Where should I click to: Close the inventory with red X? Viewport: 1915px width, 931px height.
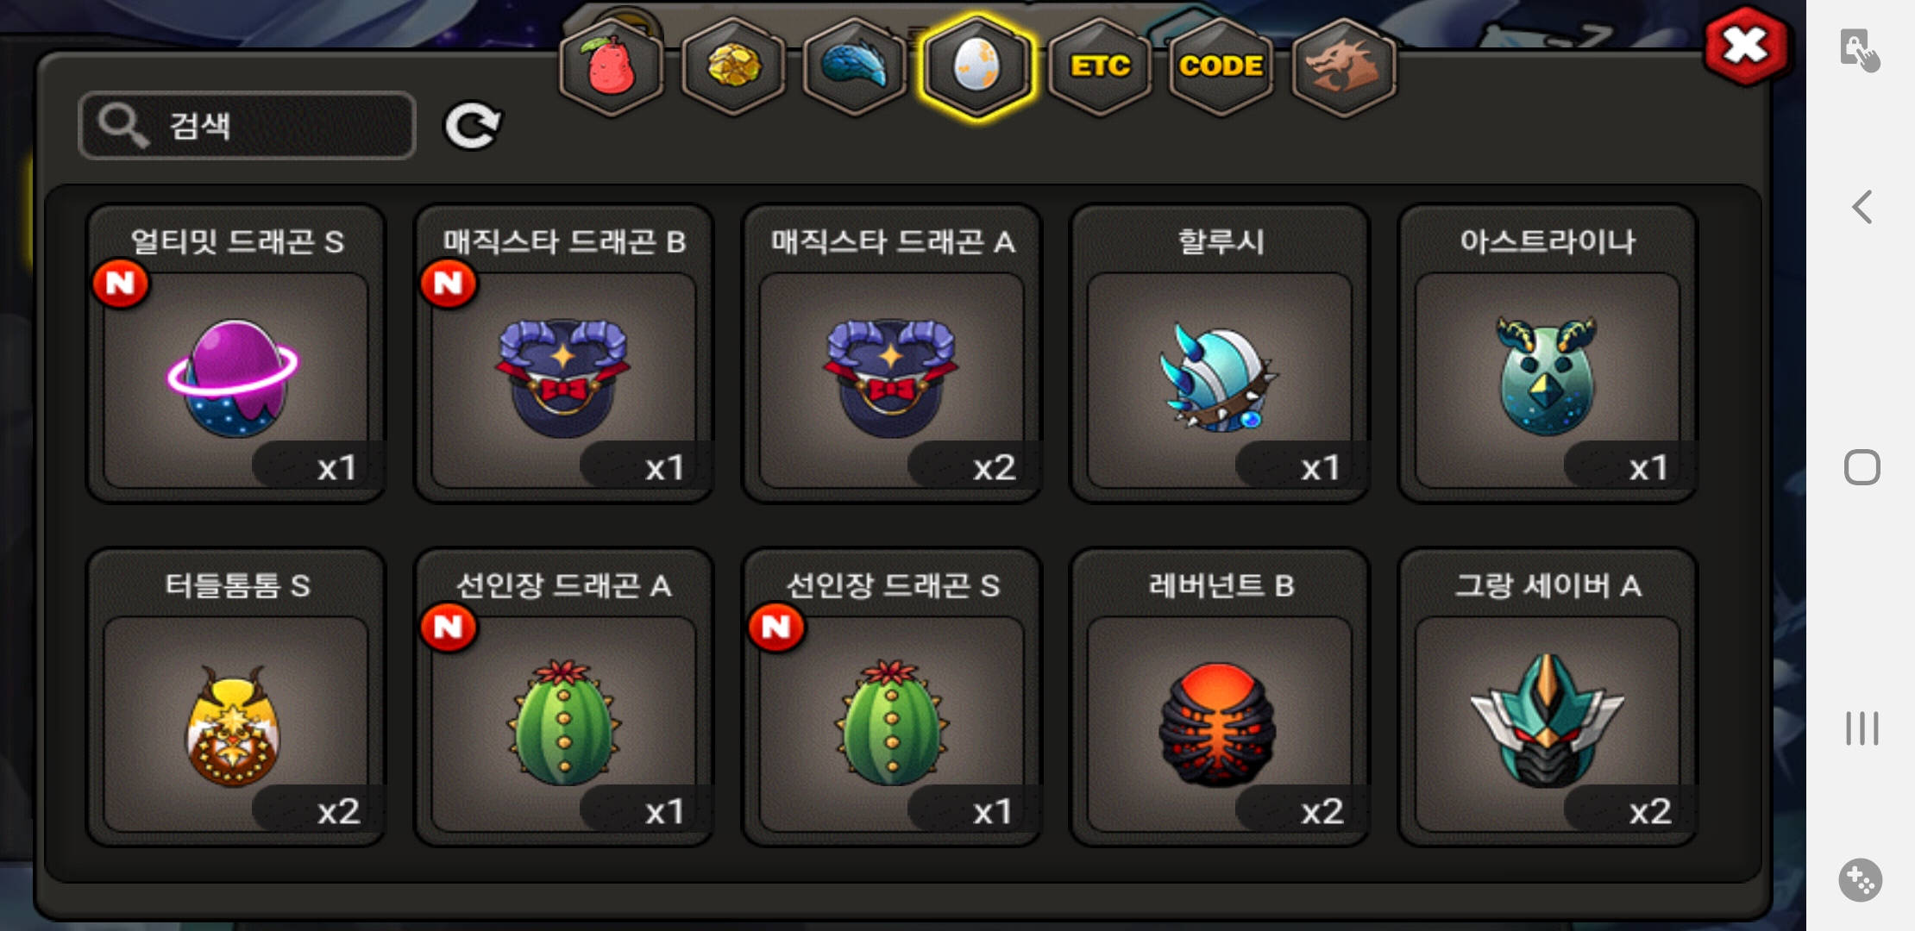[x=1746, y=47]
